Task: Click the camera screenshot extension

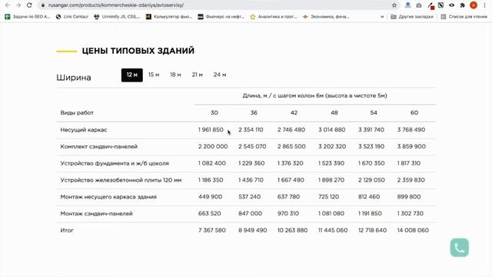Action: coord(419,5)
